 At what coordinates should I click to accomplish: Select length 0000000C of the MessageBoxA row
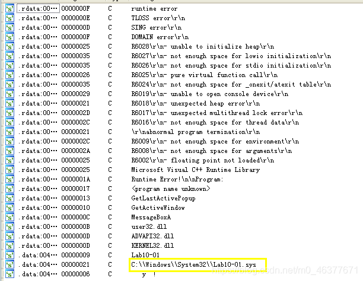[x=75, y=218]
